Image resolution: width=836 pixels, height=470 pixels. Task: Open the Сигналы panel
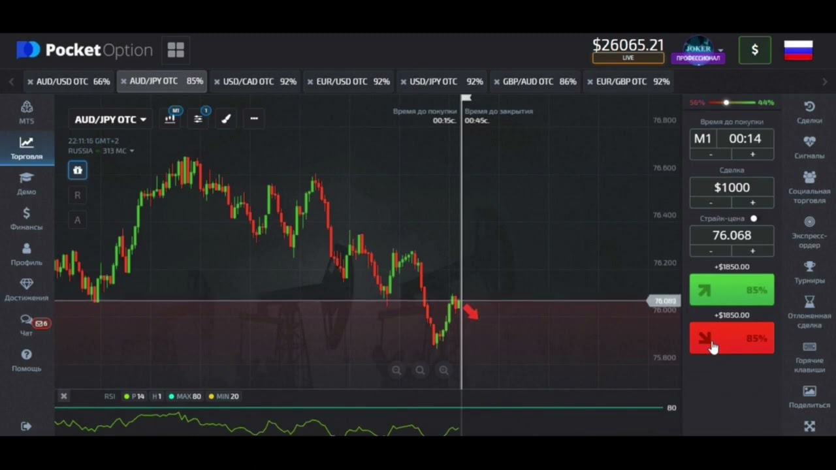click(x=809, y=148)
